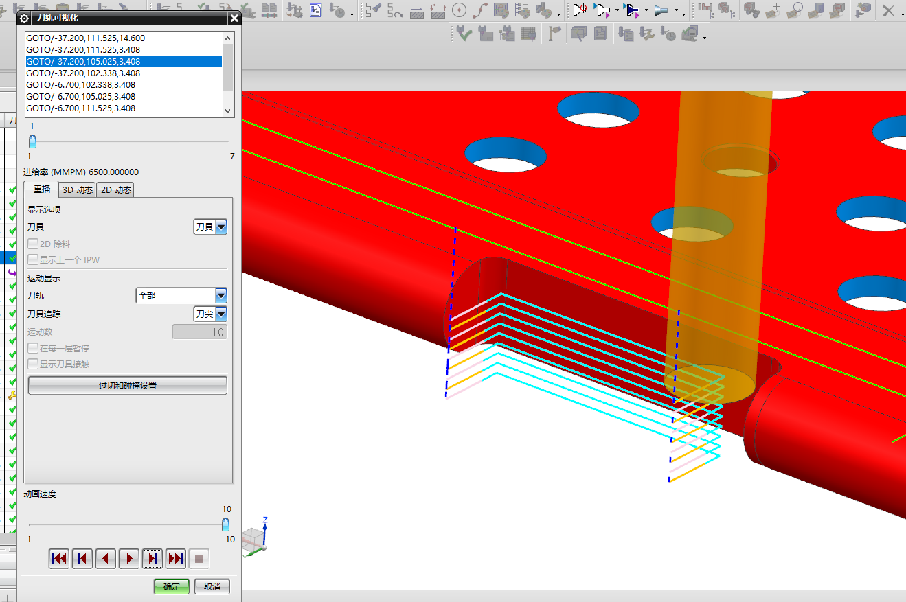Open 过切和碰撞设置 settings
Viewport: 906px width, 602px height.
point(128,386)
